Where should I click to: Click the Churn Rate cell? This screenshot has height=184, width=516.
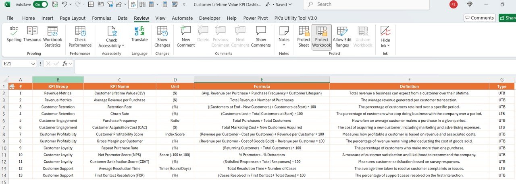click(x=120, y=114)
